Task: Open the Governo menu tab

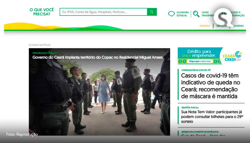Action: pos(238,26)
